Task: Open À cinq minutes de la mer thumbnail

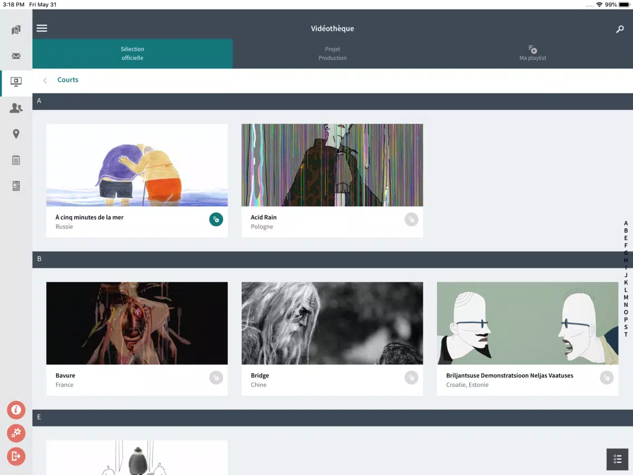Action: pyautogui.click(x=137, y=165)
